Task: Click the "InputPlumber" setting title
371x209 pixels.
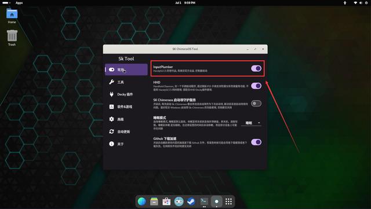Action: tap(163, 67)
